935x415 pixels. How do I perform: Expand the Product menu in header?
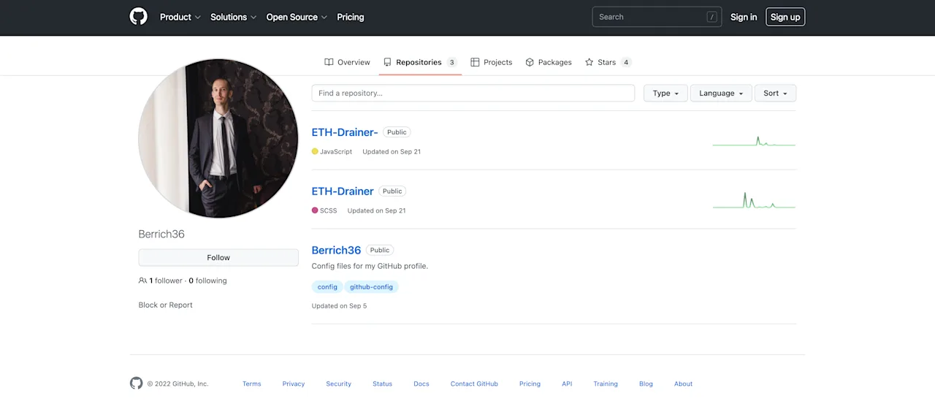(x=180, y=17)
